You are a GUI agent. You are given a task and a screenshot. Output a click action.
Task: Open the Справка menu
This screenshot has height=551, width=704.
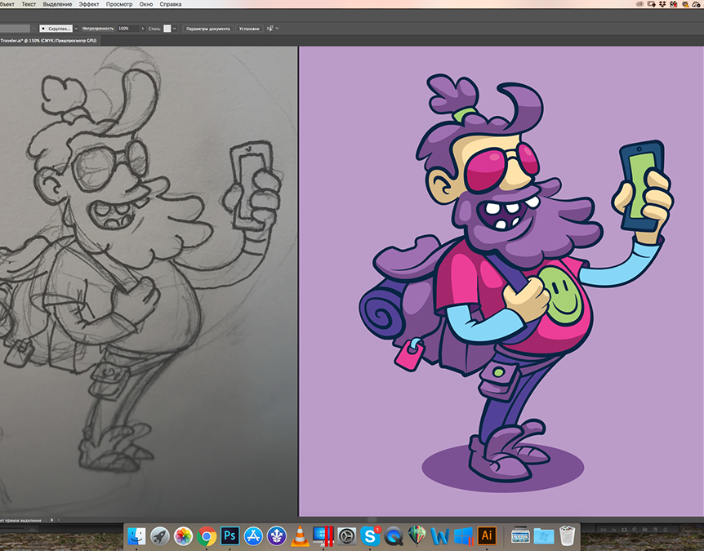click(171, 4)
